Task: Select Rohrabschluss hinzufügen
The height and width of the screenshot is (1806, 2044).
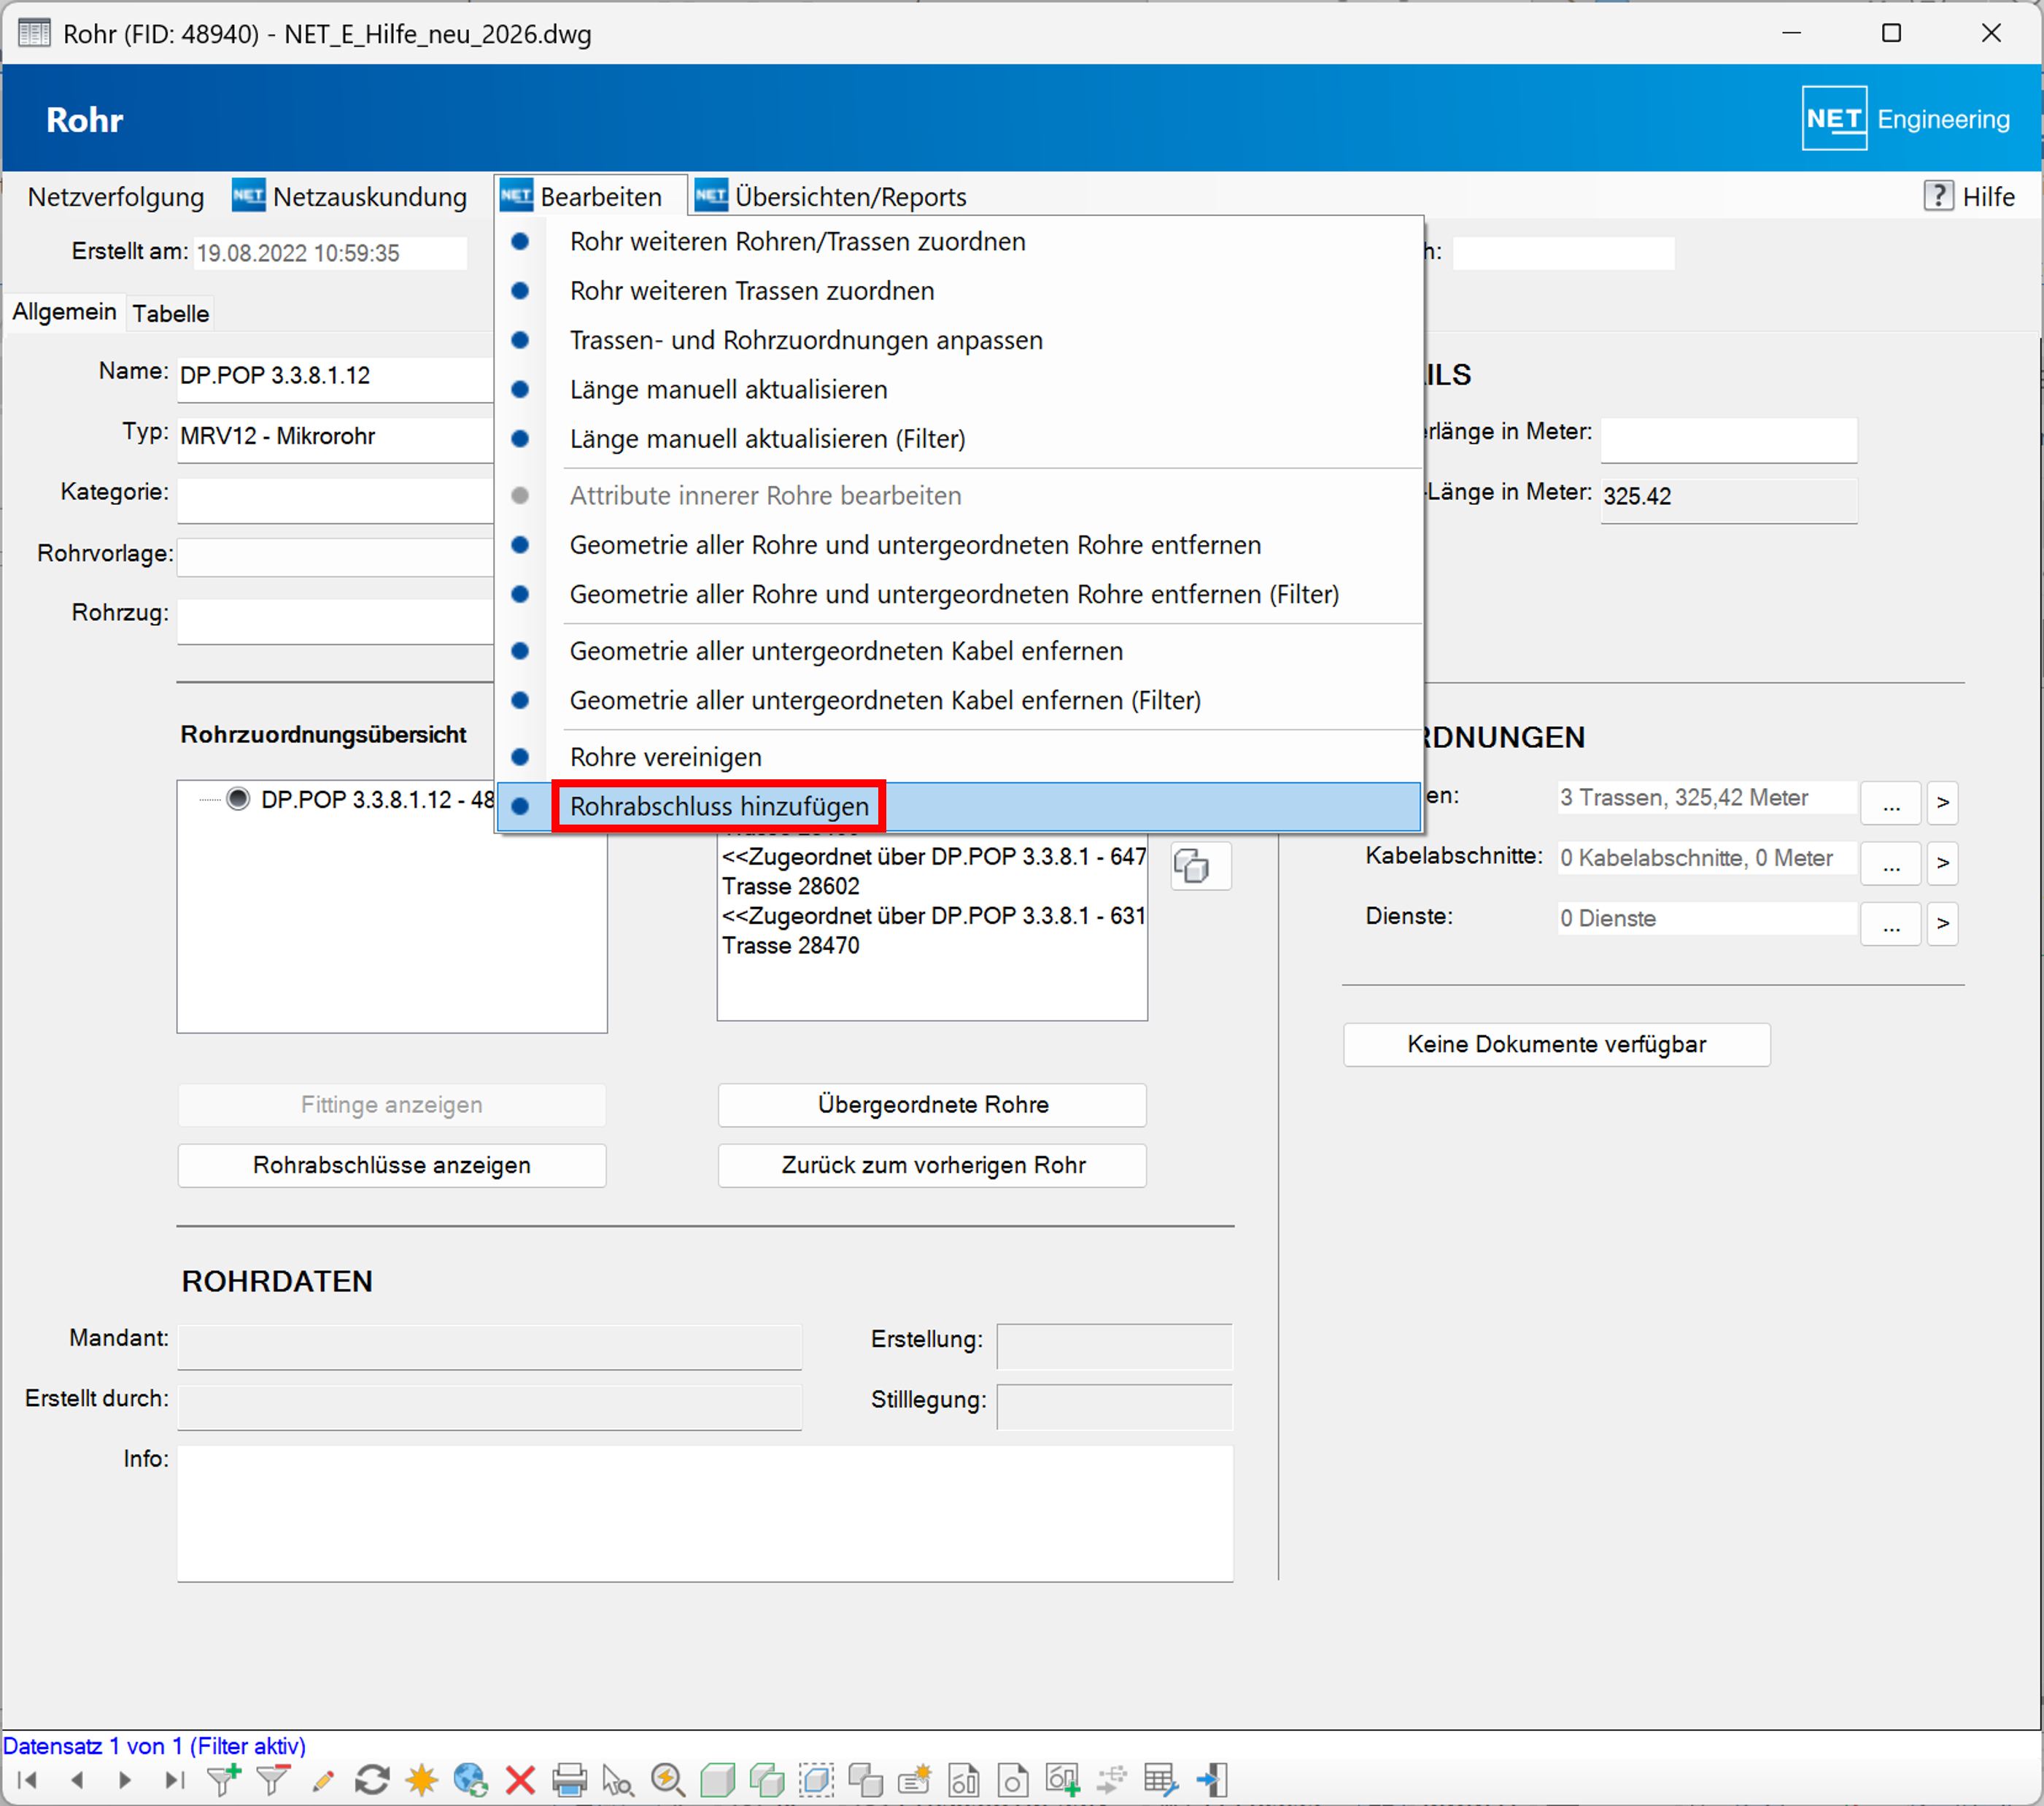Action: pos(958,806)
